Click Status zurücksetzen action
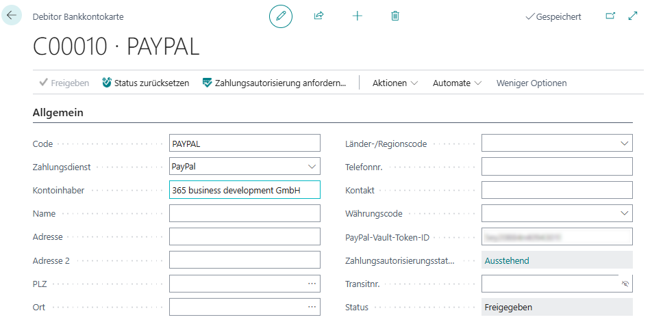This screenshot has height=326, width=663. [145, 83]
